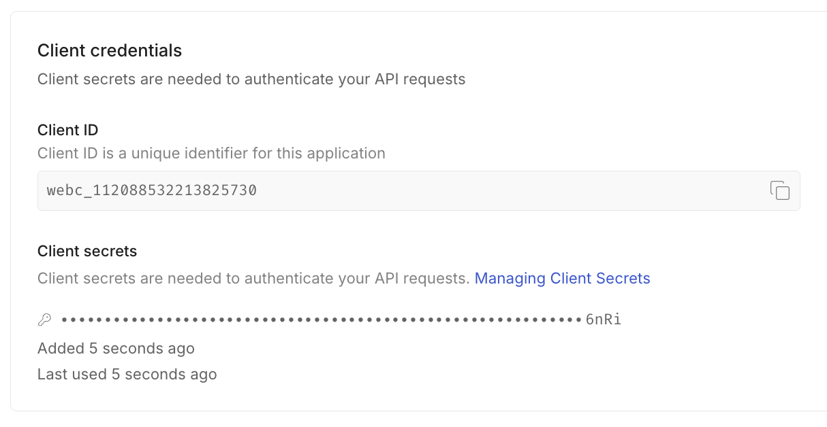Click inside the webc_112088532213825730 text box
This screenshot has width=827, height=427.
(272, 191)
